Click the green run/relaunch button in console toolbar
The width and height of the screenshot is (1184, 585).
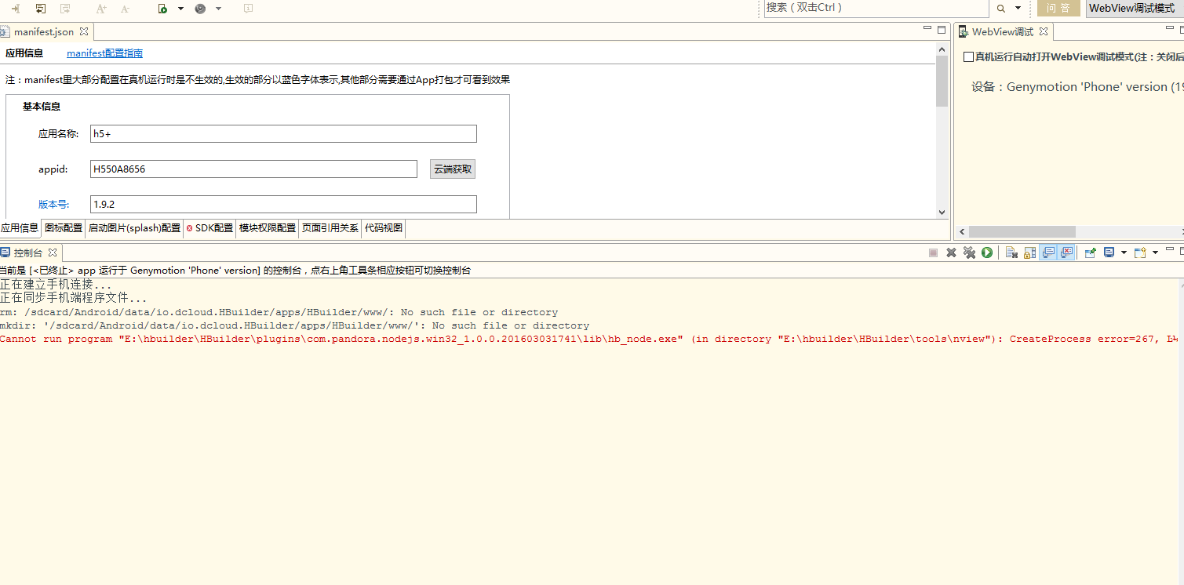tap(987, 253)
